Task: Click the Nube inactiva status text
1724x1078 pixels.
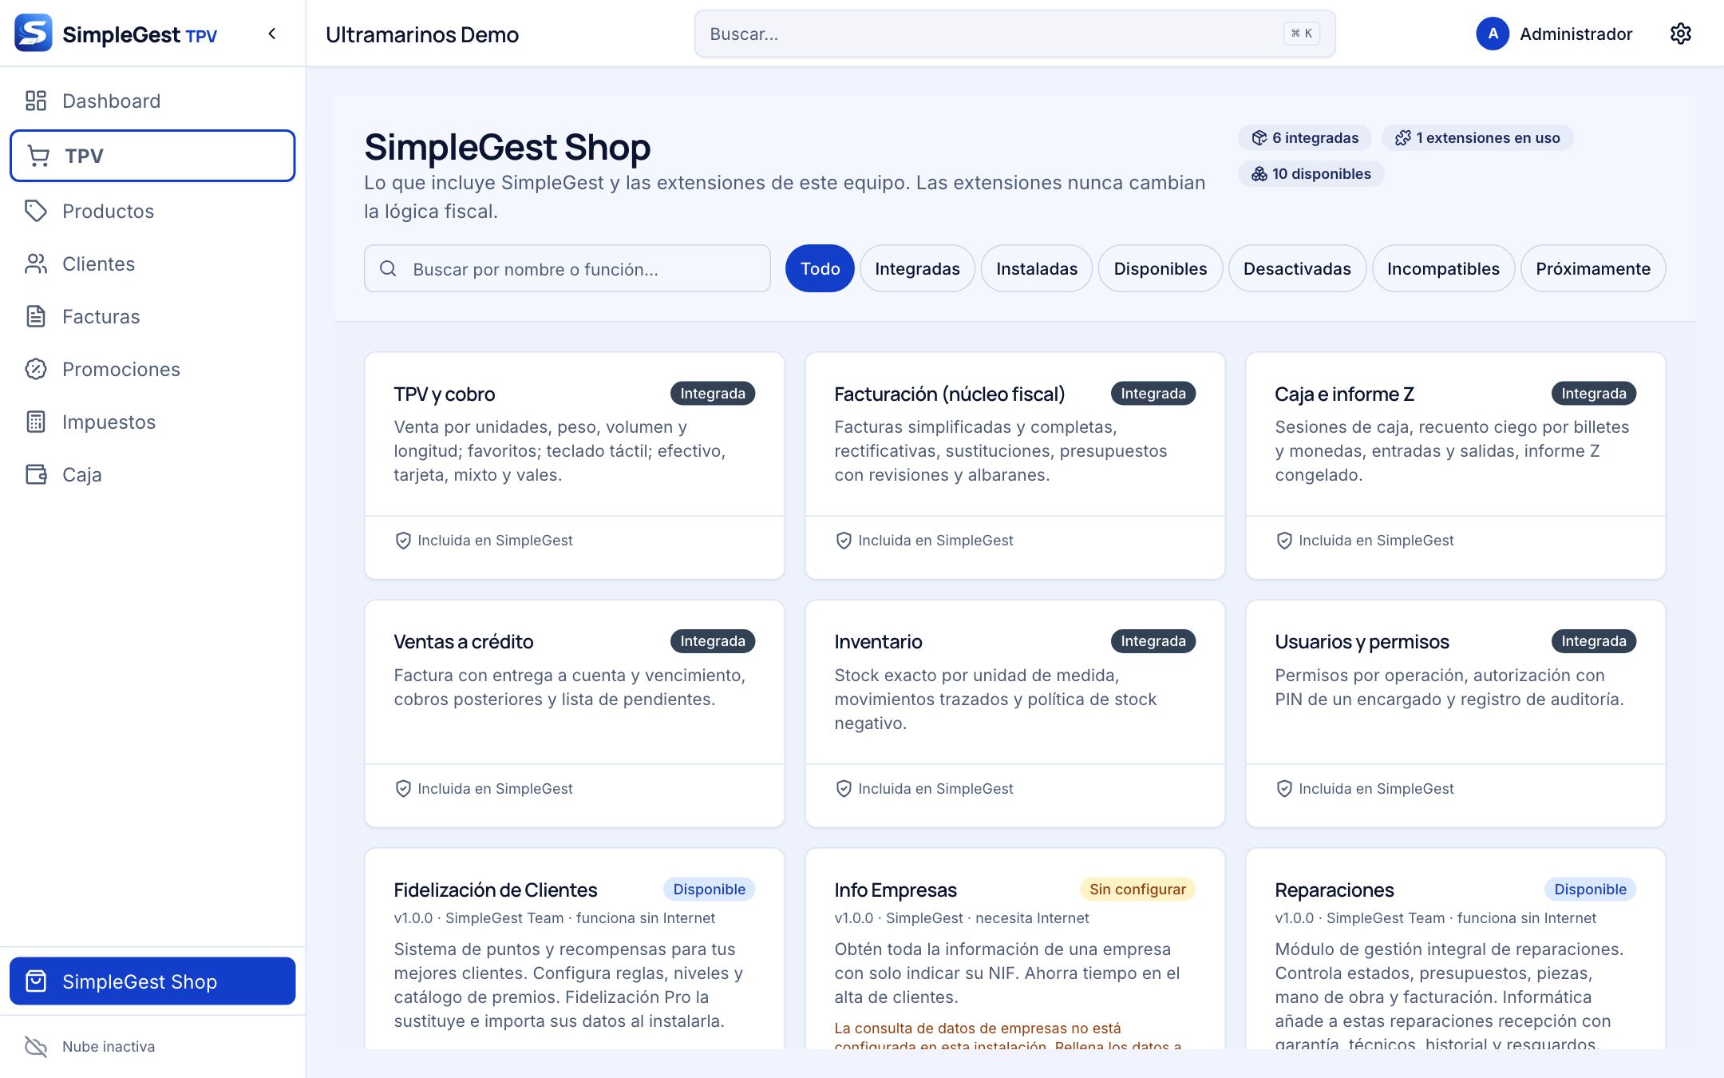Action: pos(109,1046)
